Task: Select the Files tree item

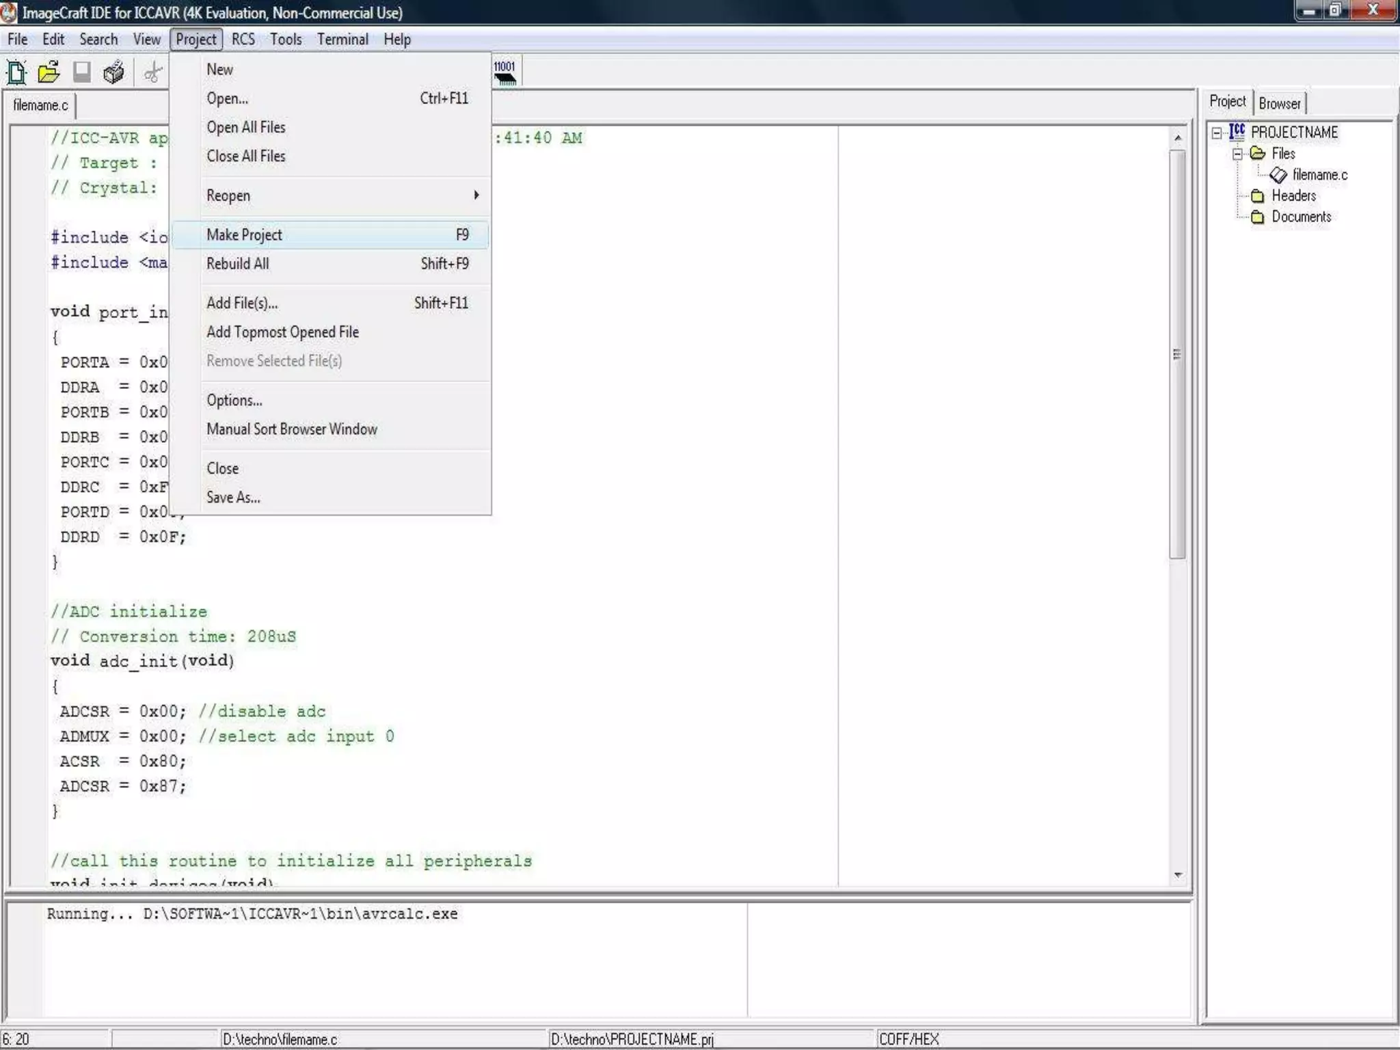Action: 1283,154
